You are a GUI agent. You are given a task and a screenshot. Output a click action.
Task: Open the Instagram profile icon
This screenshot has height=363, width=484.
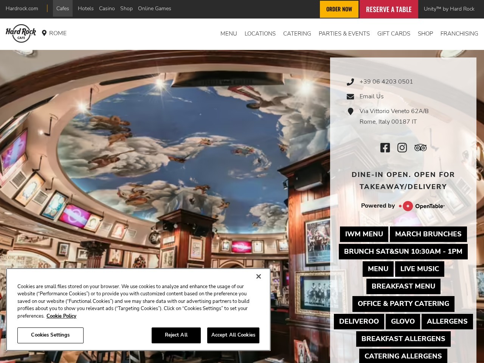point(402,147)
